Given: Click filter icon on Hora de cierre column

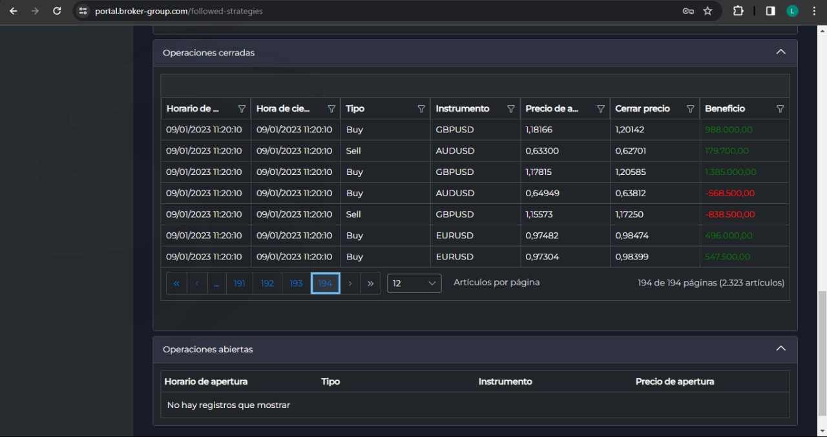Looking at the screenshot, I should click(x=331, y=109).
